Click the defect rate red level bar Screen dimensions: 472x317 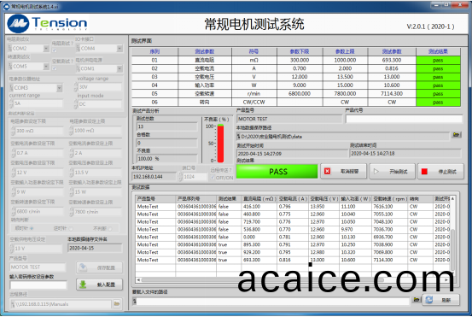coord(221,144)
